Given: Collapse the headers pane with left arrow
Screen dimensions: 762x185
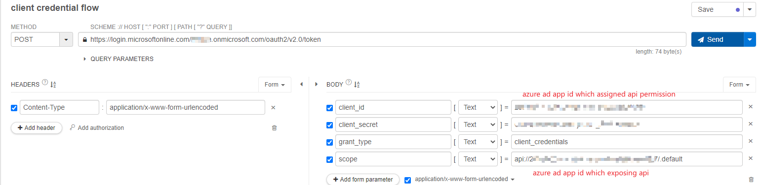Looking at the screenshot, I should (x=301, y=85).
